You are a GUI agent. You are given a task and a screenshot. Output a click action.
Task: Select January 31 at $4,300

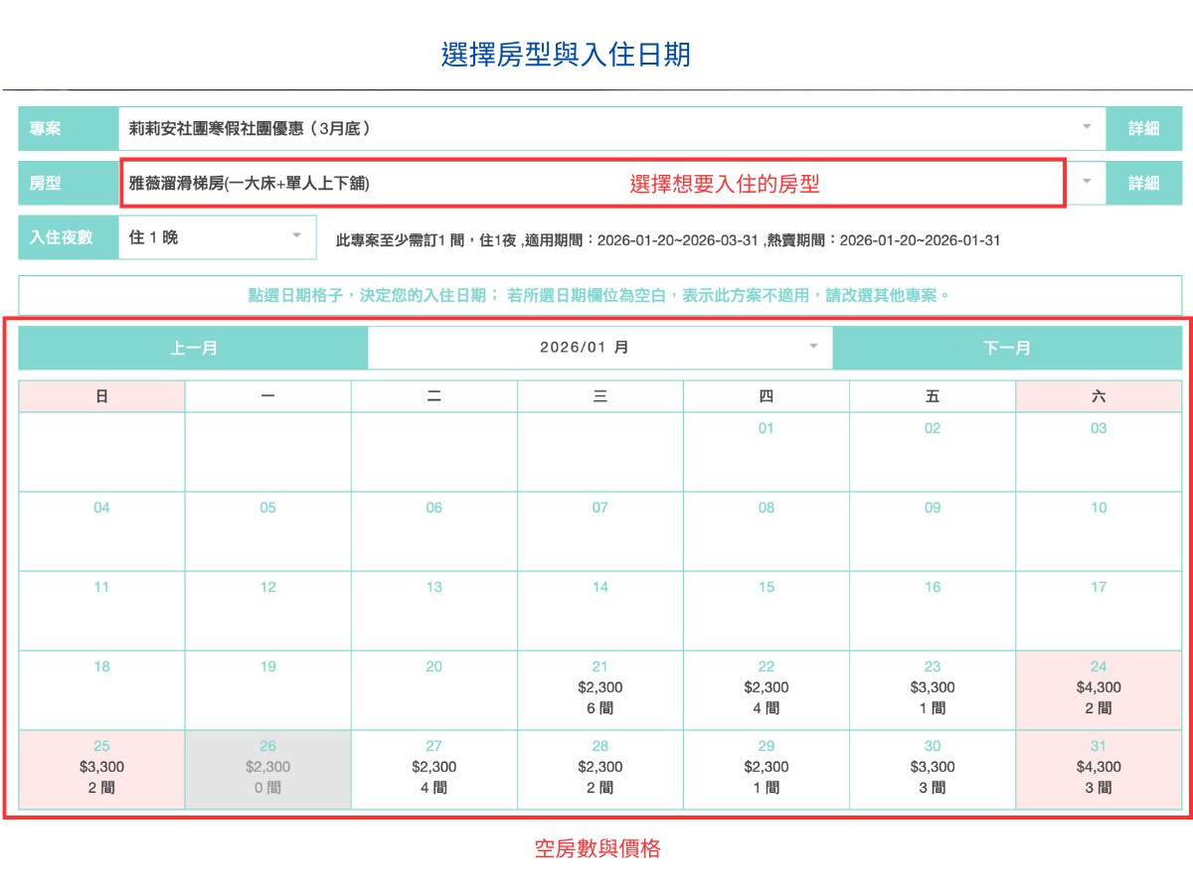tap(1099, 768)
